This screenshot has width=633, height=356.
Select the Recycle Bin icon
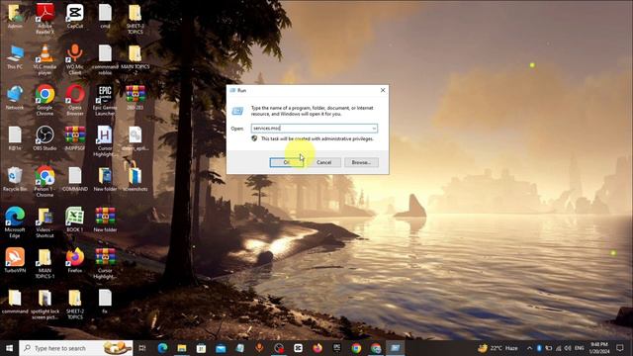click(x=15, y=179)
